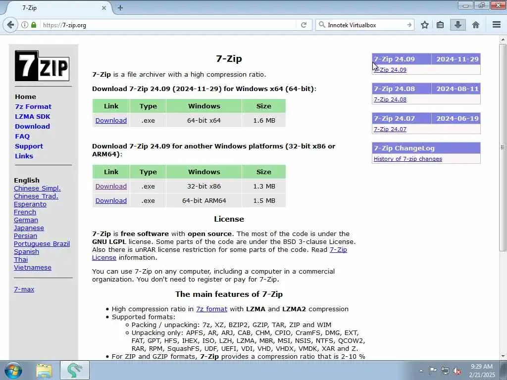
Task: Switch language to French
Action: coord(25,212)
